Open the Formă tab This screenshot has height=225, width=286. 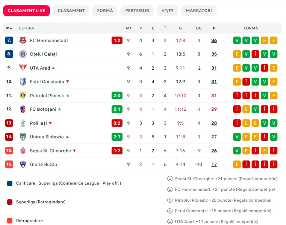(x=105, y=10)
